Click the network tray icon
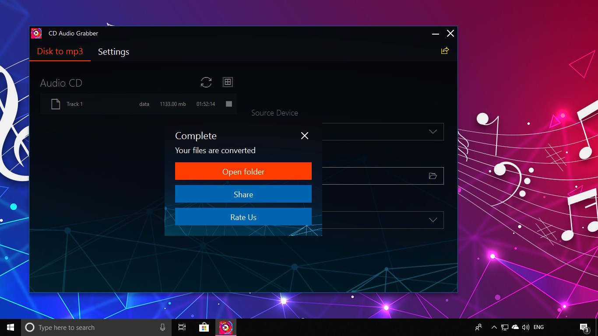 505,327
